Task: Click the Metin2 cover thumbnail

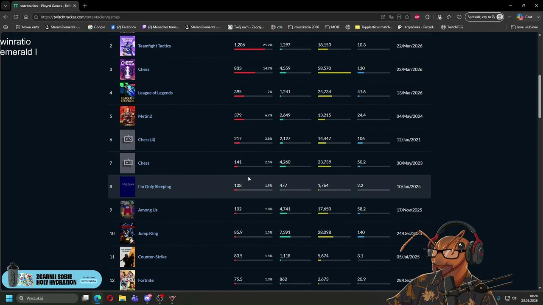Action: [x=127, y=116]
